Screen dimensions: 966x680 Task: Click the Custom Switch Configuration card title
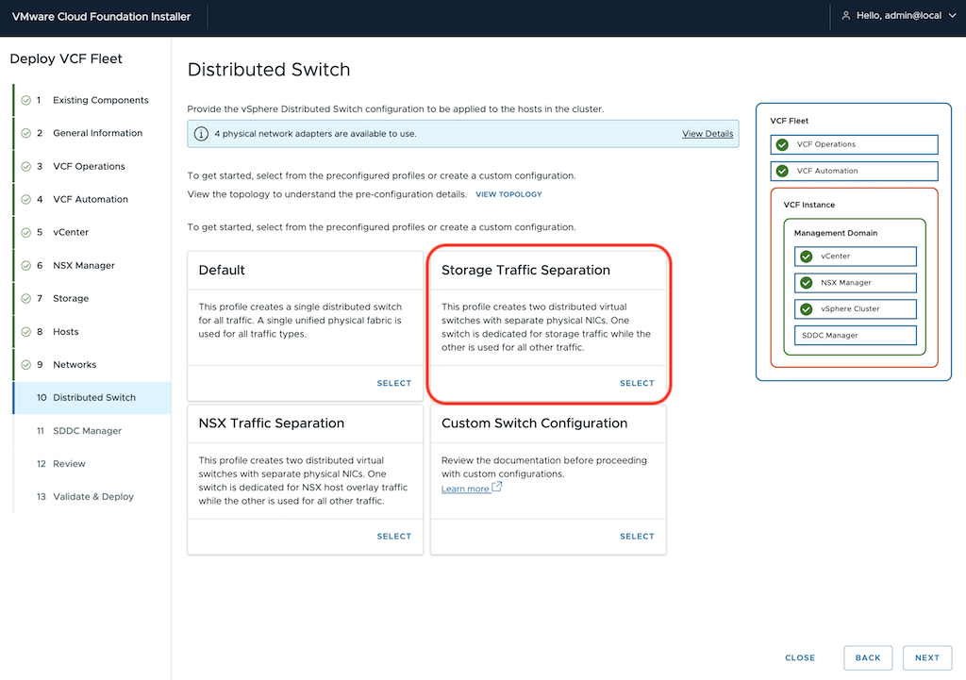click(x=534, y=423)
